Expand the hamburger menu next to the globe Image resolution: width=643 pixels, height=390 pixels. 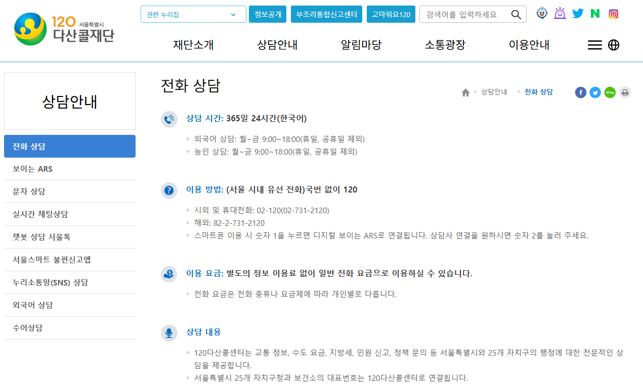click(594, 45)
